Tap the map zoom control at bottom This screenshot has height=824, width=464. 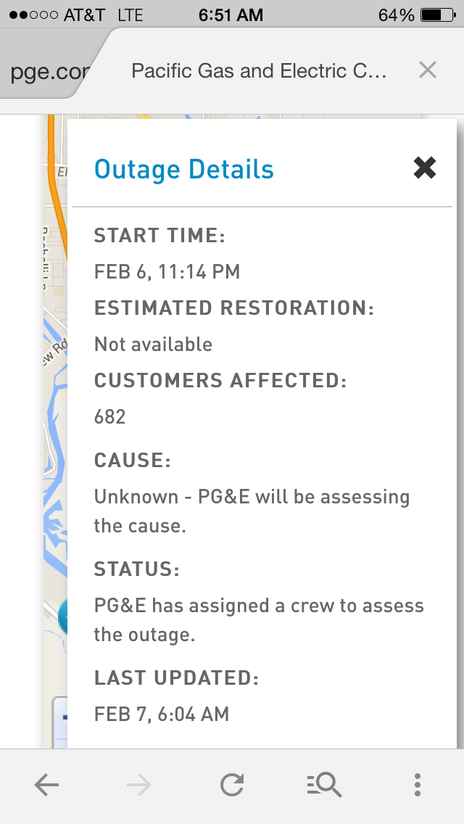pos(60,721)
